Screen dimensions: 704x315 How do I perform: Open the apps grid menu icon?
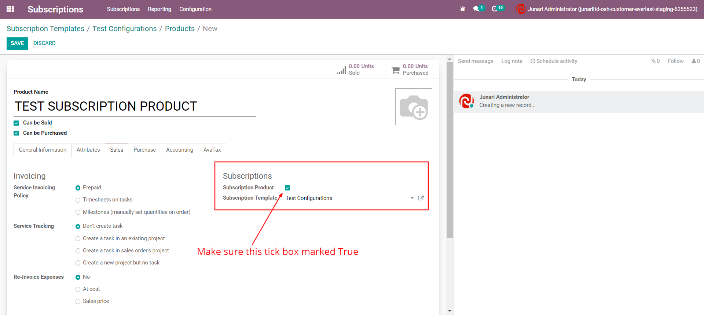10,9
